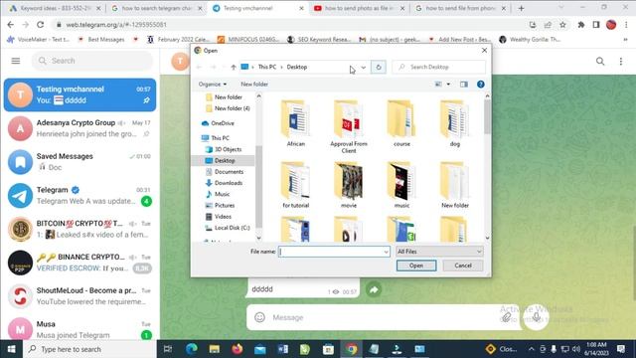Click the File name input box
Viewport: 636px width, 358px height.
tap(331, 252)
